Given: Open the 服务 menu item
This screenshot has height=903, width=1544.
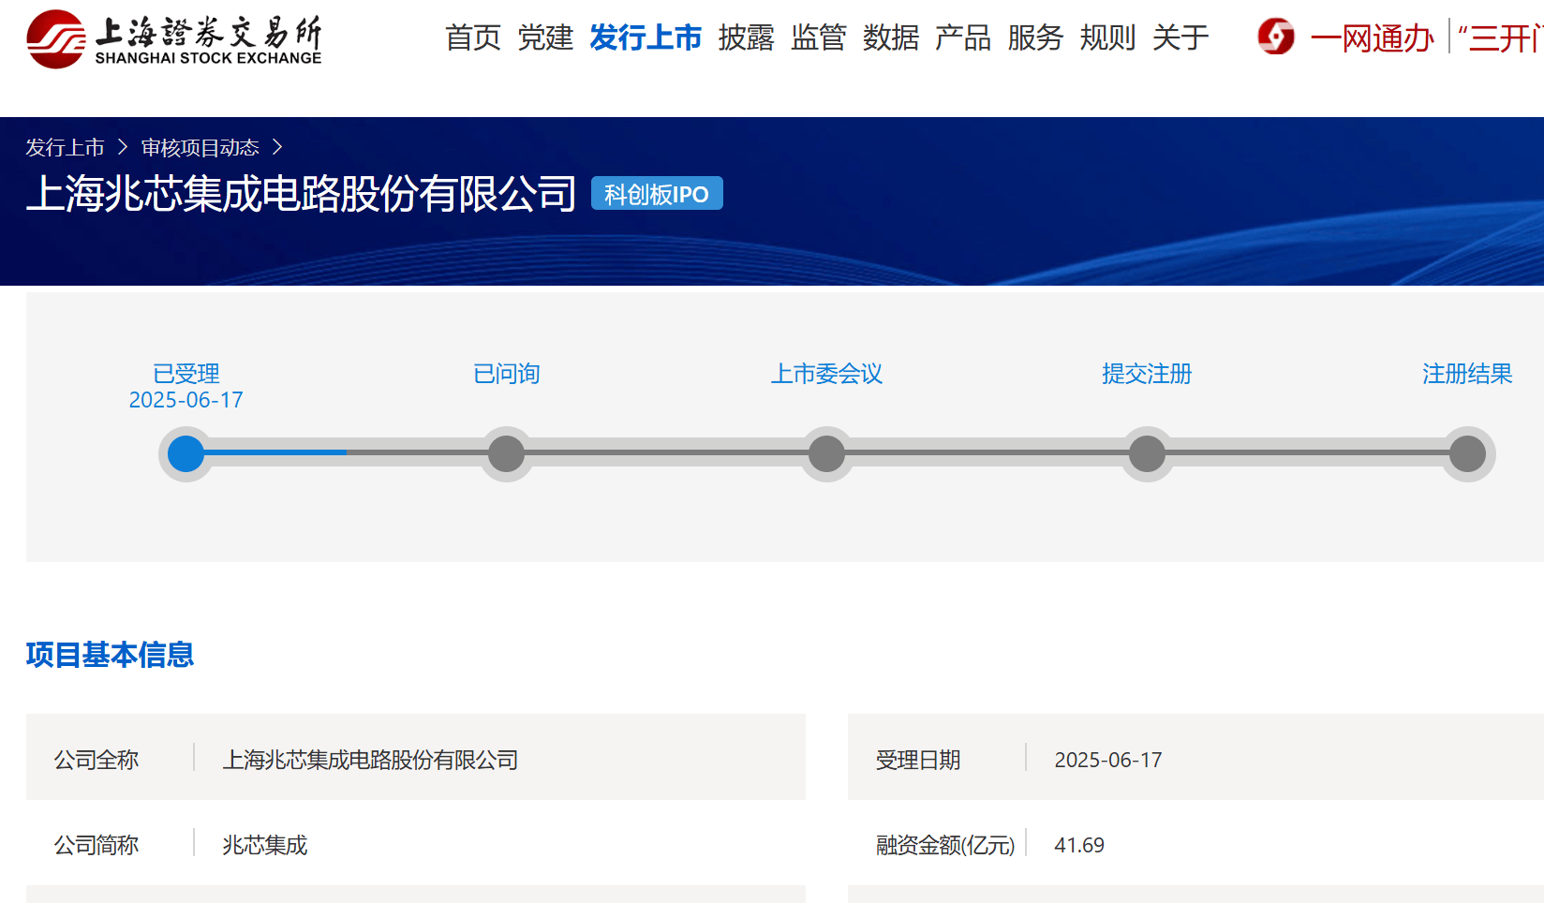Looking at the screenshot, I should click(x=1035, y=37).
